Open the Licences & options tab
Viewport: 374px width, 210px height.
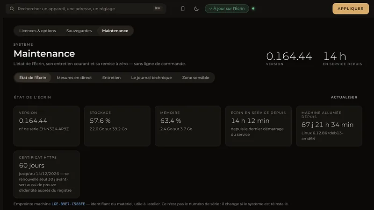(x=37, y=31)
